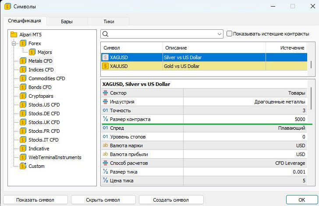Screen dimensions: 319x206
Task: Enable showing expired contracts checkbox
Action: click(230, 34)
